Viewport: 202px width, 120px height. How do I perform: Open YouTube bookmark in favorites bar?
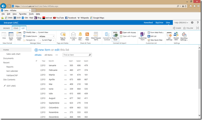tap(58, 18)
